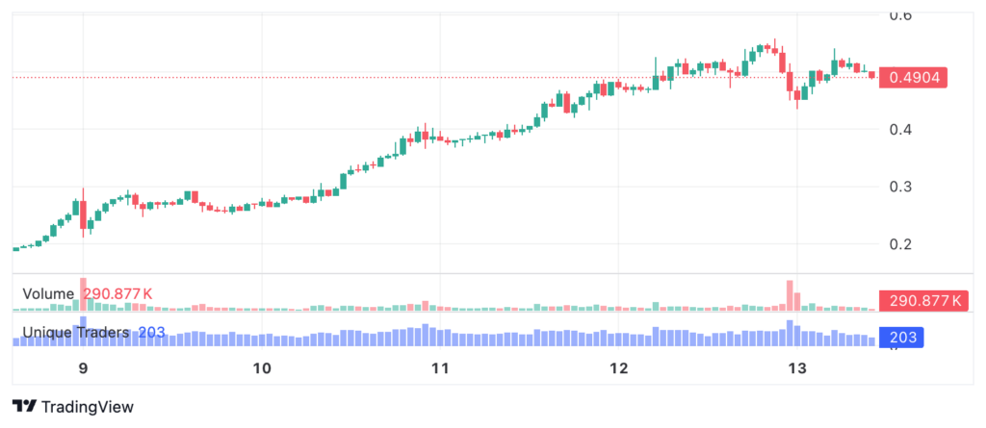Click the 0.3 price axis label

(899, 187)
